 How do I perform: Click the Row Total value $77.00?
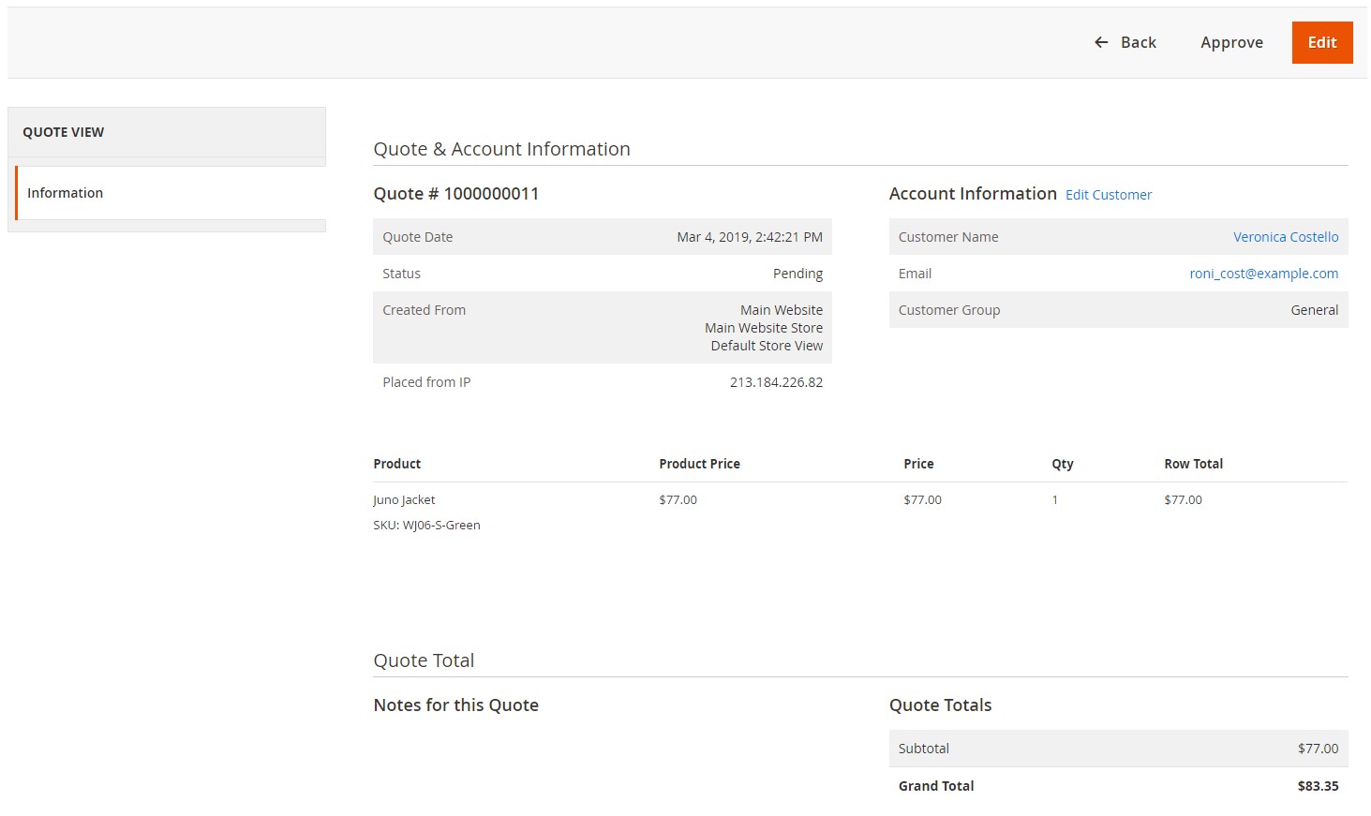pos(1183,500)
